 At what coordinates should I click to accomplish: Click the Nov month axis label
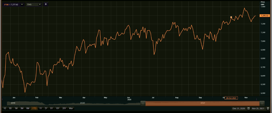tap(246, 98)
